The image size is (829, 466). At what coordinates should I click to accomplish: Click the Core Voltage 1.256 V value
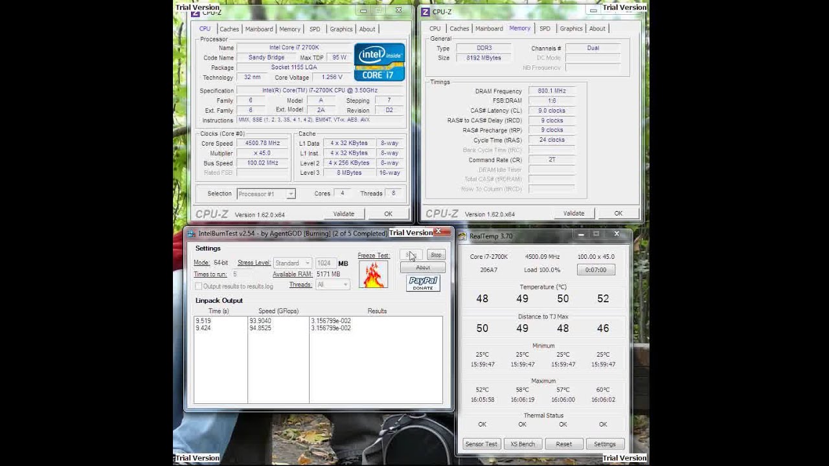(332, 78)
